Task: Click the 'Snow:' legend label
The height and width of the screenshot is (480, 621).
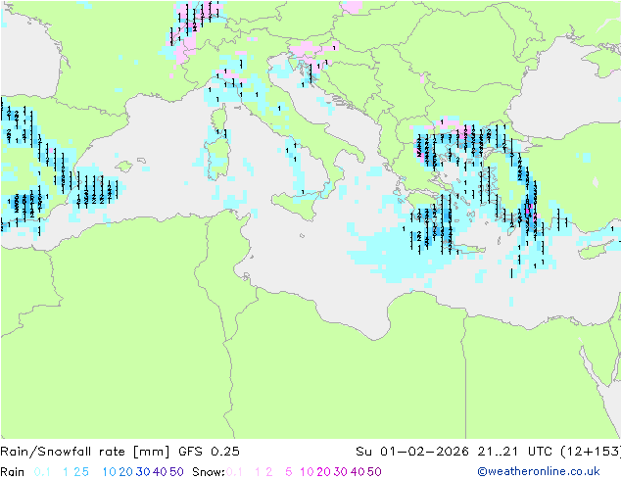Action: (x=209, y=472)
